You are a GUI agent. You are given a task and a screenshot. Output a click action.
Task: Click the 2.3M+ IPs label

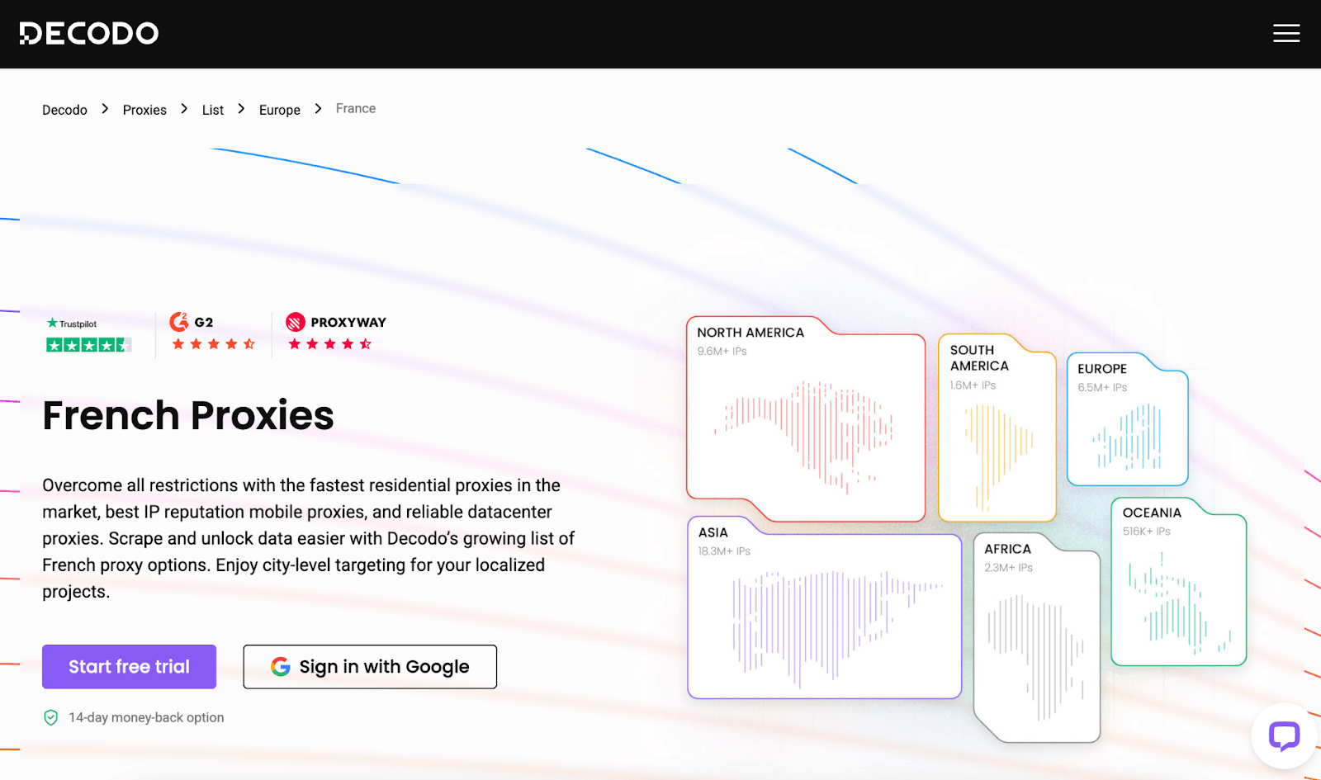pyautogui.click(x=1008, y=567)
